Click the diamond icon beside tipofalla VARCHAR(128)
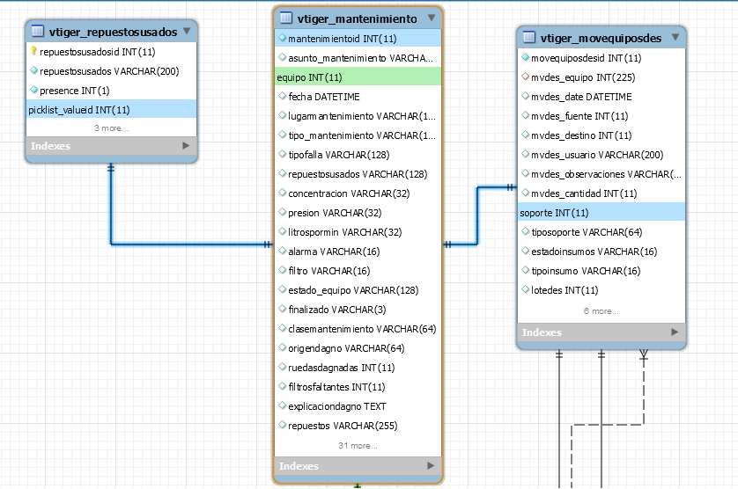 click(283, 154)
